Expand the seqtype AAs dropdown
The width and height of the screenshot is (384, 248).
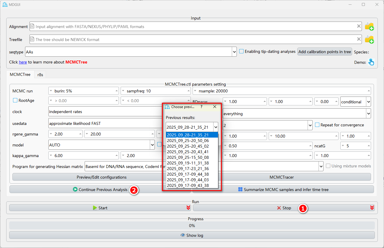pos(234,52)
